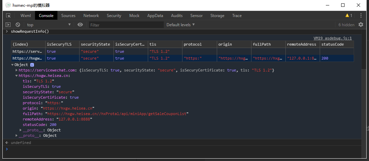
Task: Click the showRequestInfo() command line
Action: [30, 31]
